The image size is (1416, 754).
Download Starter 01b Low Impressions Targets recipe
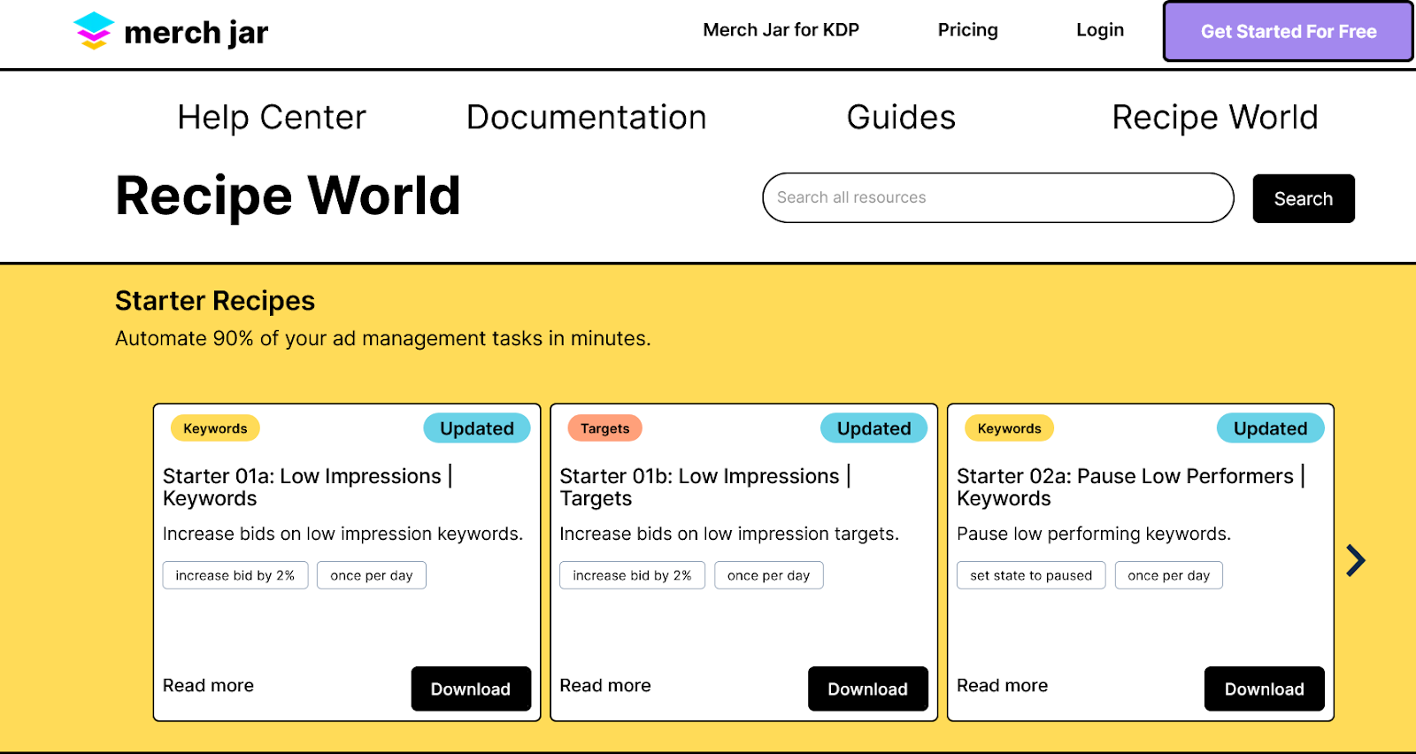coord(867,689)
